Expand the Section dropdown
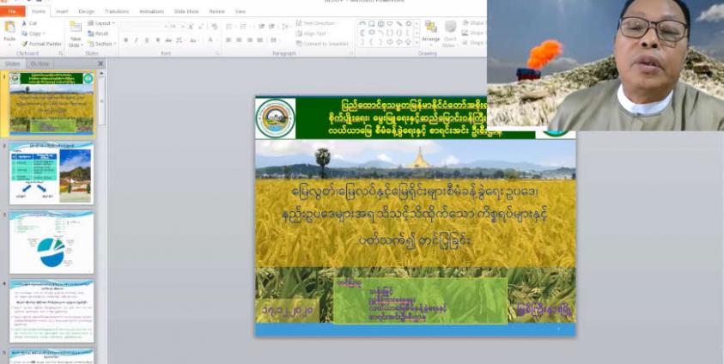 102,44
